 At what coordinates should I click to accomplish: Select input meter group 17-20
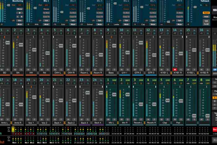click(x=67, y=134)
